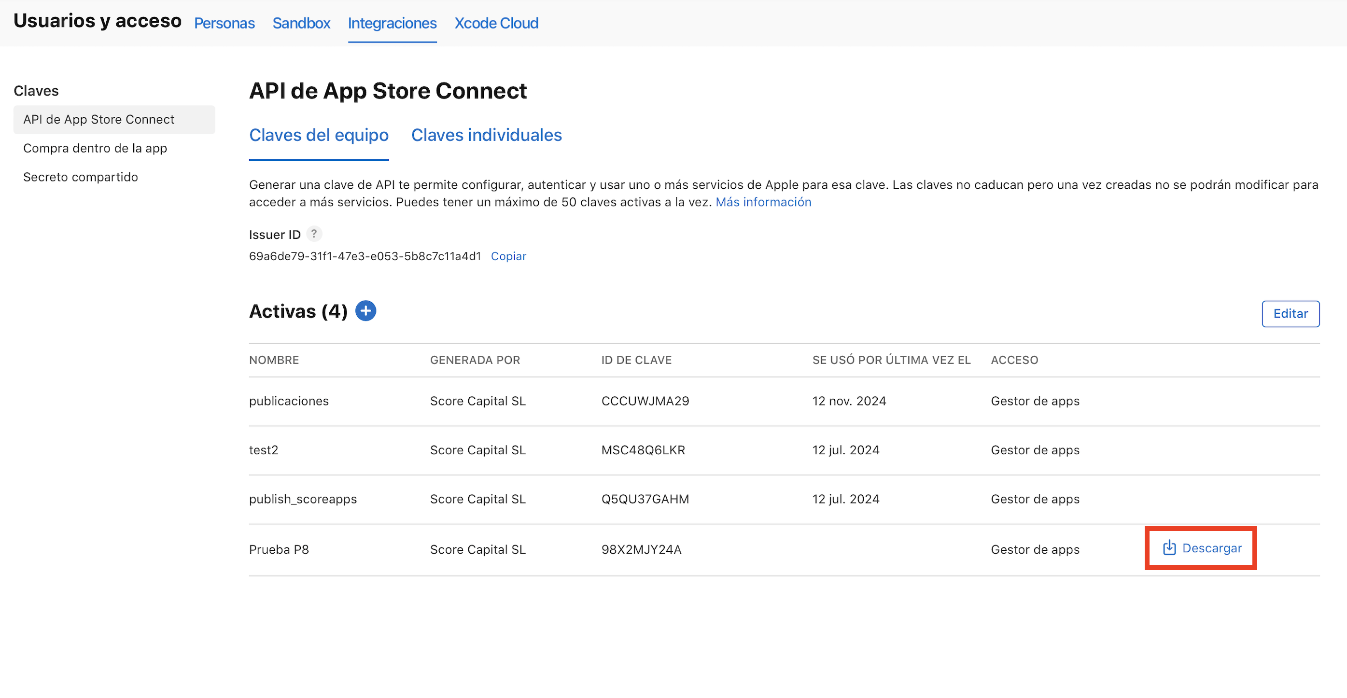Image resolution: width=1347 pixels, height=698 pixels.
Task: Select the Integraciones tab
Action: (x=392, y=23)
